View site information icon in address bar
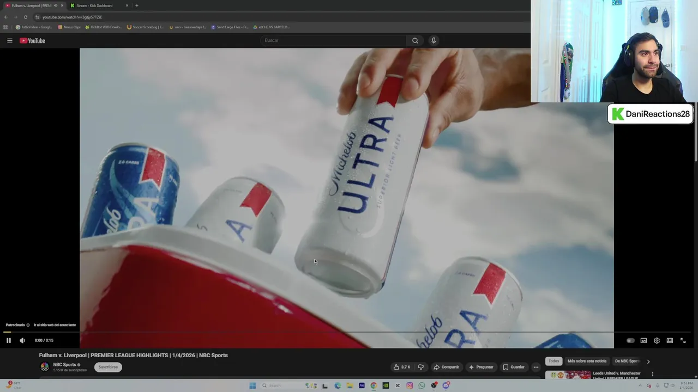 pyautogui.click(x=37, y=17)
